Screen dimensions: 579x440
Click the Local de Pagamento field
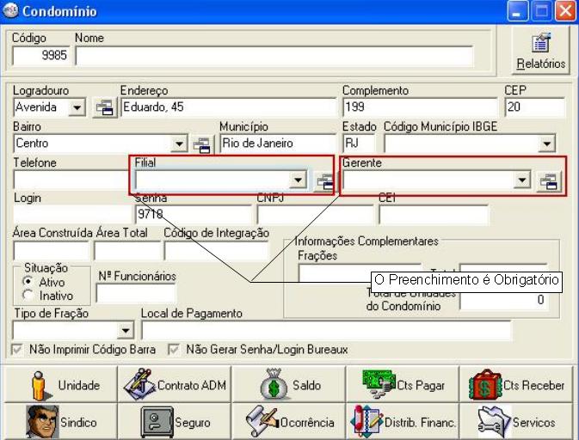(x=325, y=330)
